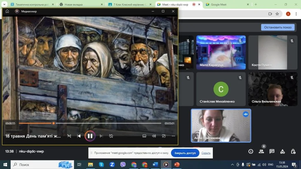Show hidden system tray icons
Viewport: 301px width, 169px height.
point(232,165)
